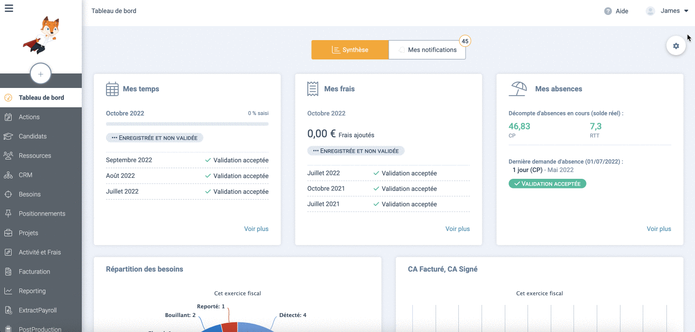Click Octobre 2022 in Mes temps card
Viewport: 695px width, 332px height.
click(125, 114)
